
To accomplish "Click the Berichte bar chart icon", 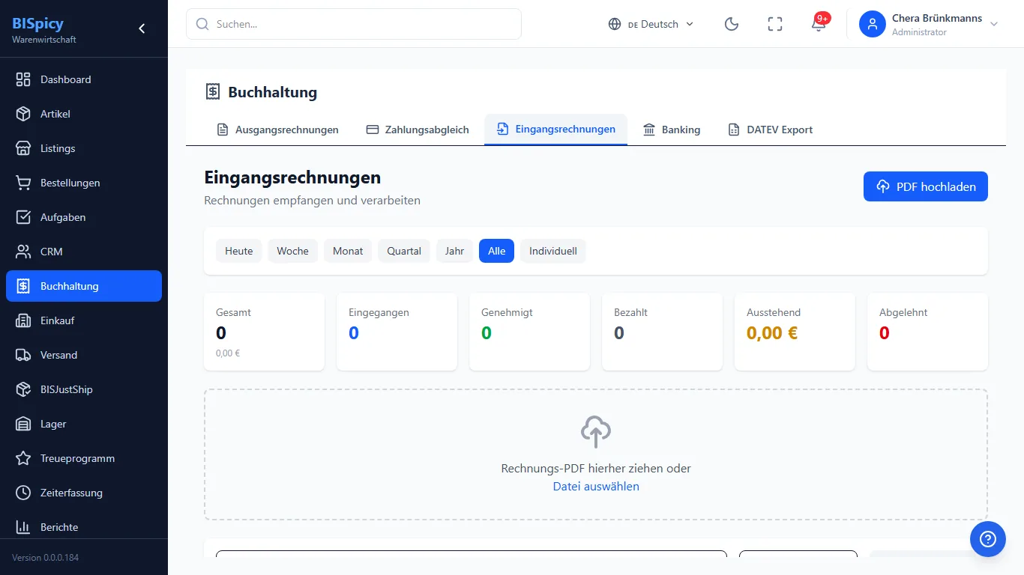I will tap(23, 527).
